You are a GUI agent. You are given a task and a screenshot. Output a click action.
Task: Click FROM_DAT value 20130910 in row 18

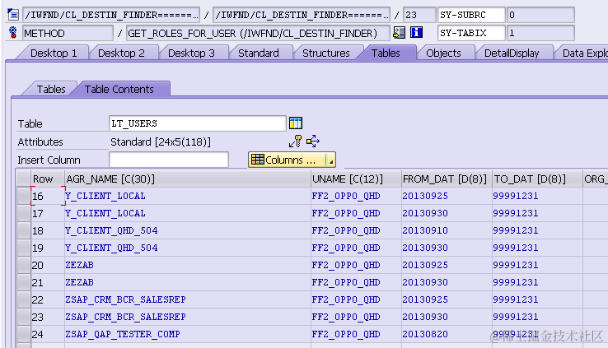coord(425,230)
